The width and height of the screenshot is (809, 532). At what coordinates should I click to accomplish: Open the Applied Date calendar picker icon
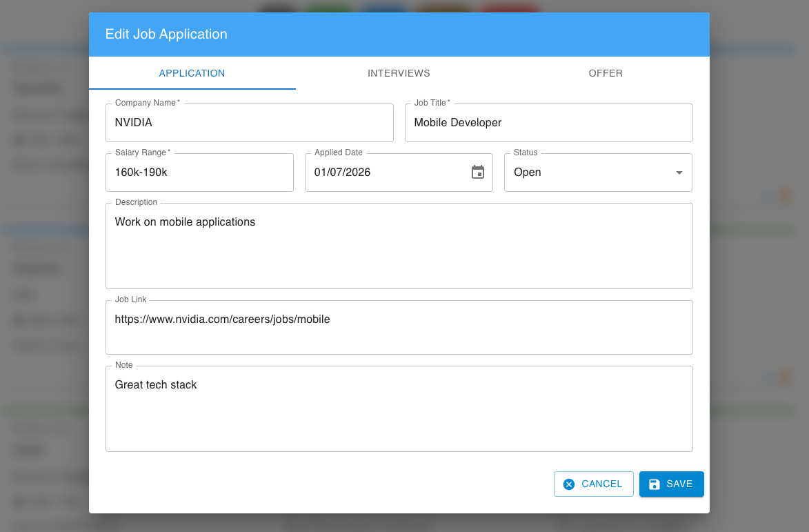pos(478,173)
